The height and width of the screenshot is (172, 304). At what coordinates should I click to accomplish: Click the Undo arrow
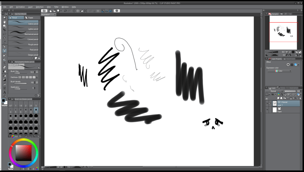click(x=65, y=11)
